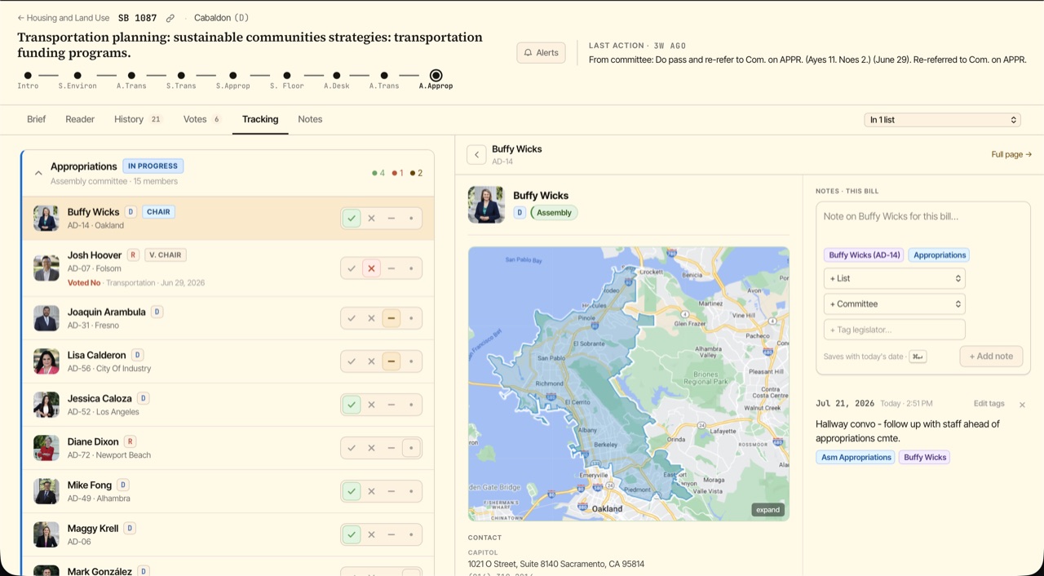
Task: Click the IN PROGRESS status badge
Action: click(153, 166)
